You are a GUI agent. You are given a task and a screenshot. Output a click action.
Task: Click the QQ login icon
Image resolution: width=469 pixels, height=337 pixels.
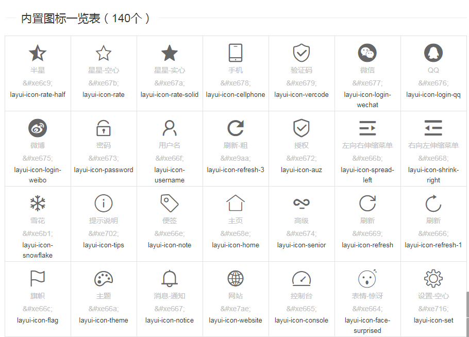pyautogui.click(x=433, y=52)
